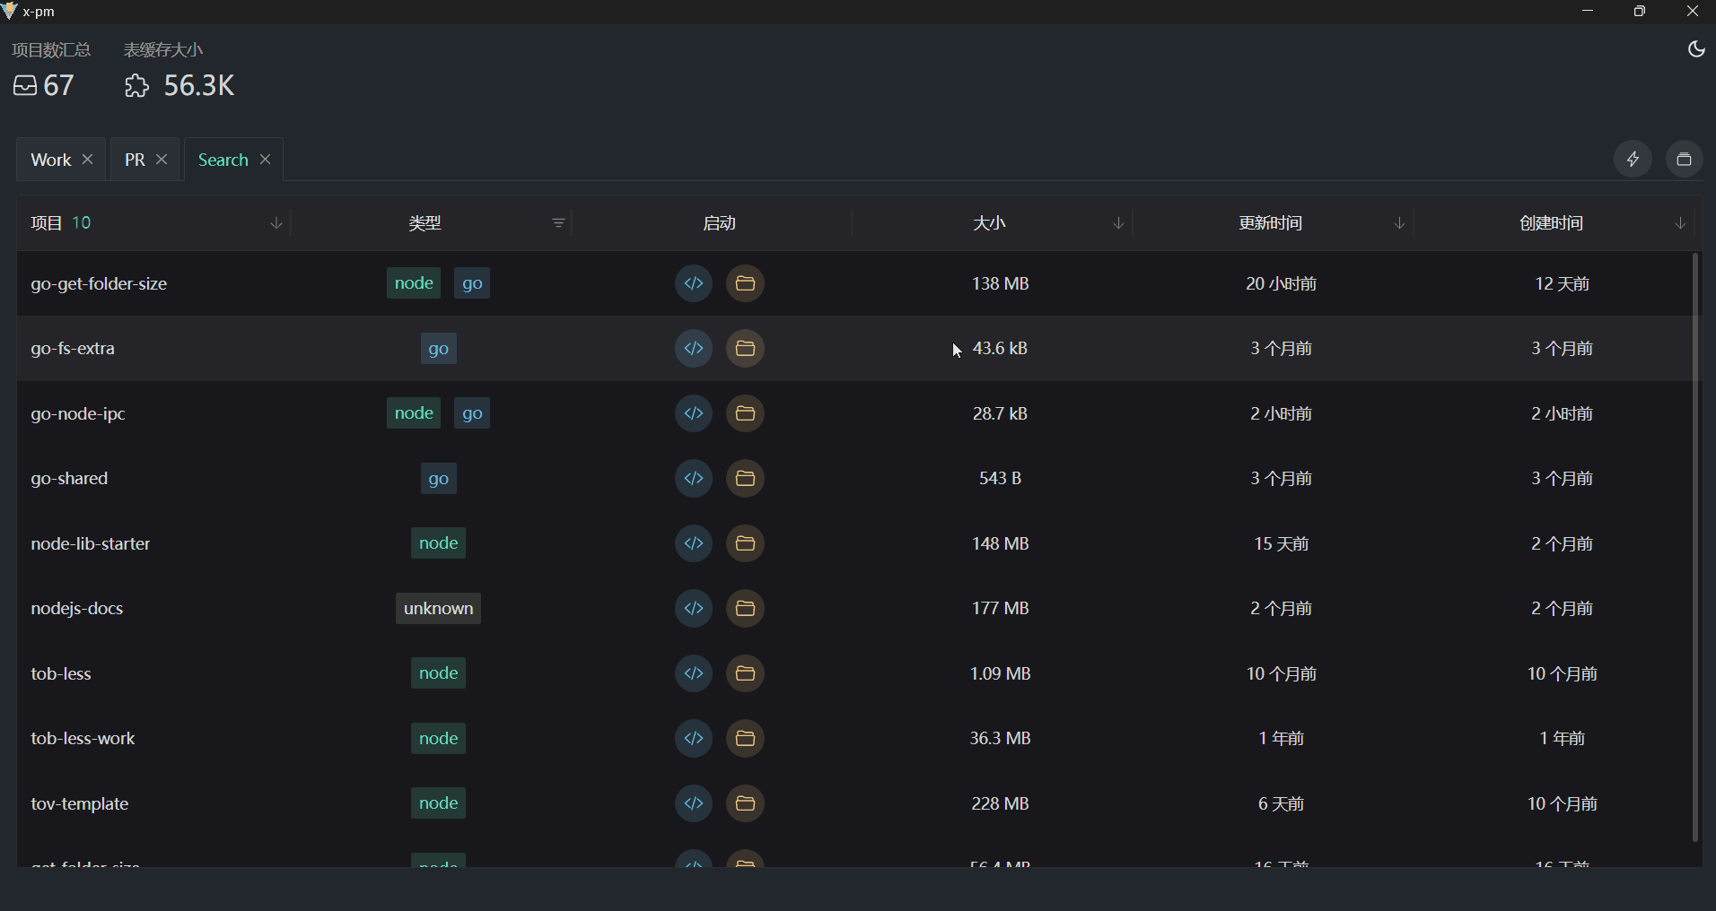Open nodejs-docs folder
The image size is (1716, 911).
[x=745, y=608]
